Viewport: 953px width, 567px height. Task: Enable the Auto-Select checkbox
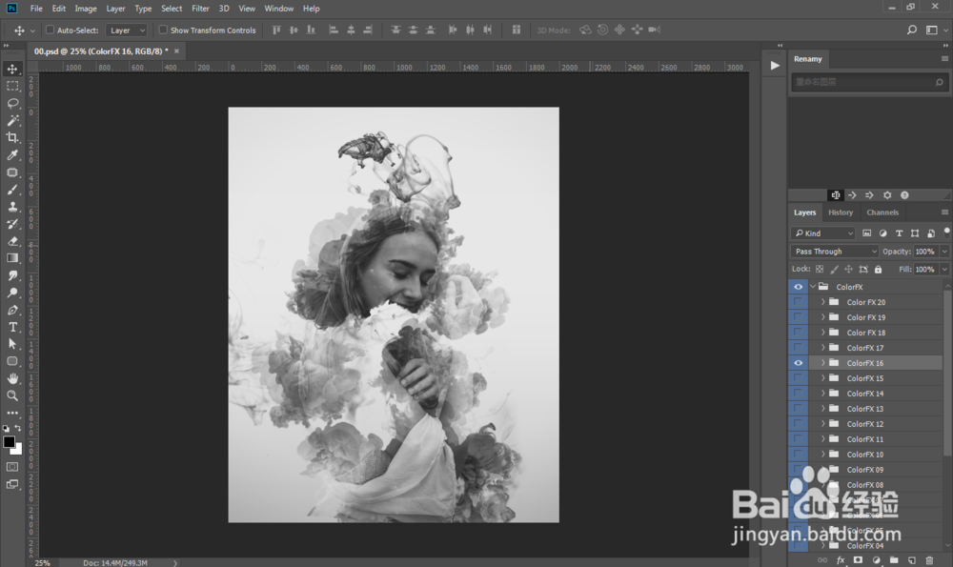51,30
